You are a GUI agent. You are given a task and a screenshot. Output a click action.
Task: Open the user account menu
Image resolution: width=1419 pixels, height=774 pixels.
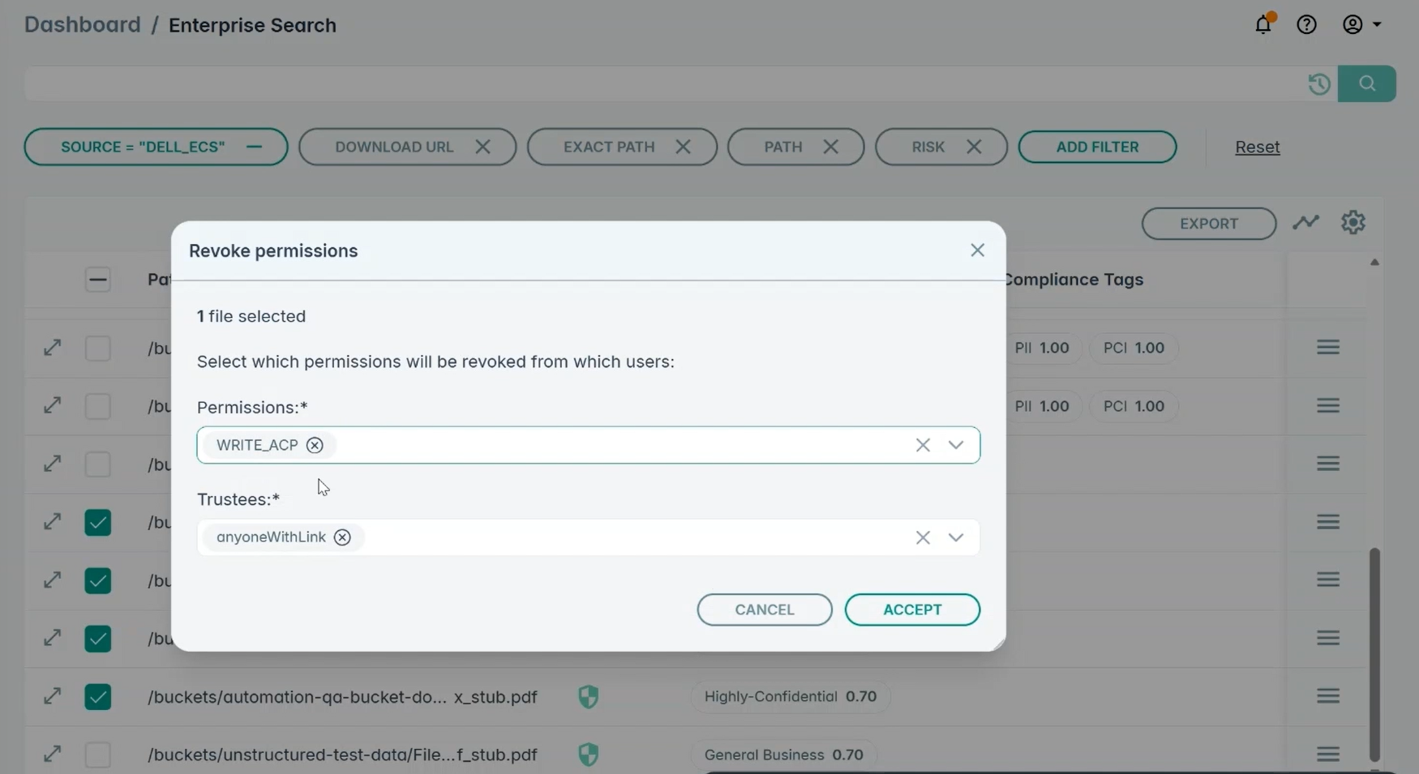pos(1361,24)
